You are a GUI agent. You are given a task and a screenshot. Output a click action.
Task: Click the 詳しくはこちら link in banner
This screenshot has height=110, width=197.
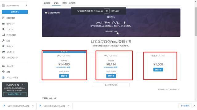(x=111, y=31)
